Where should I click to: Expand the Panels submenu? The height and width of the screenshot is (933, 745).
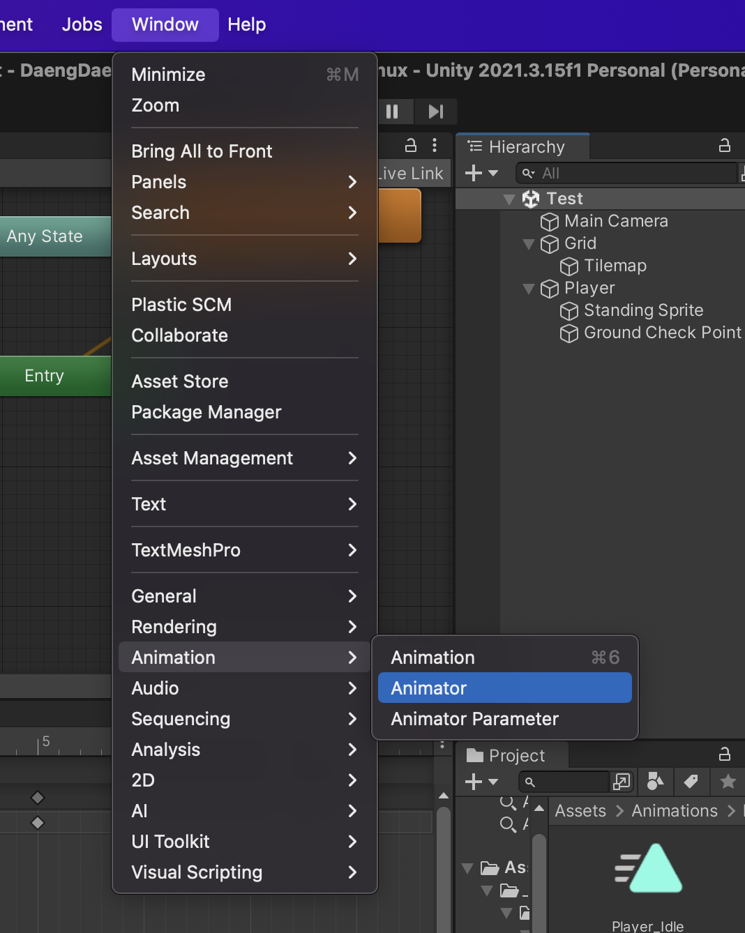click(x=245, y=181)
